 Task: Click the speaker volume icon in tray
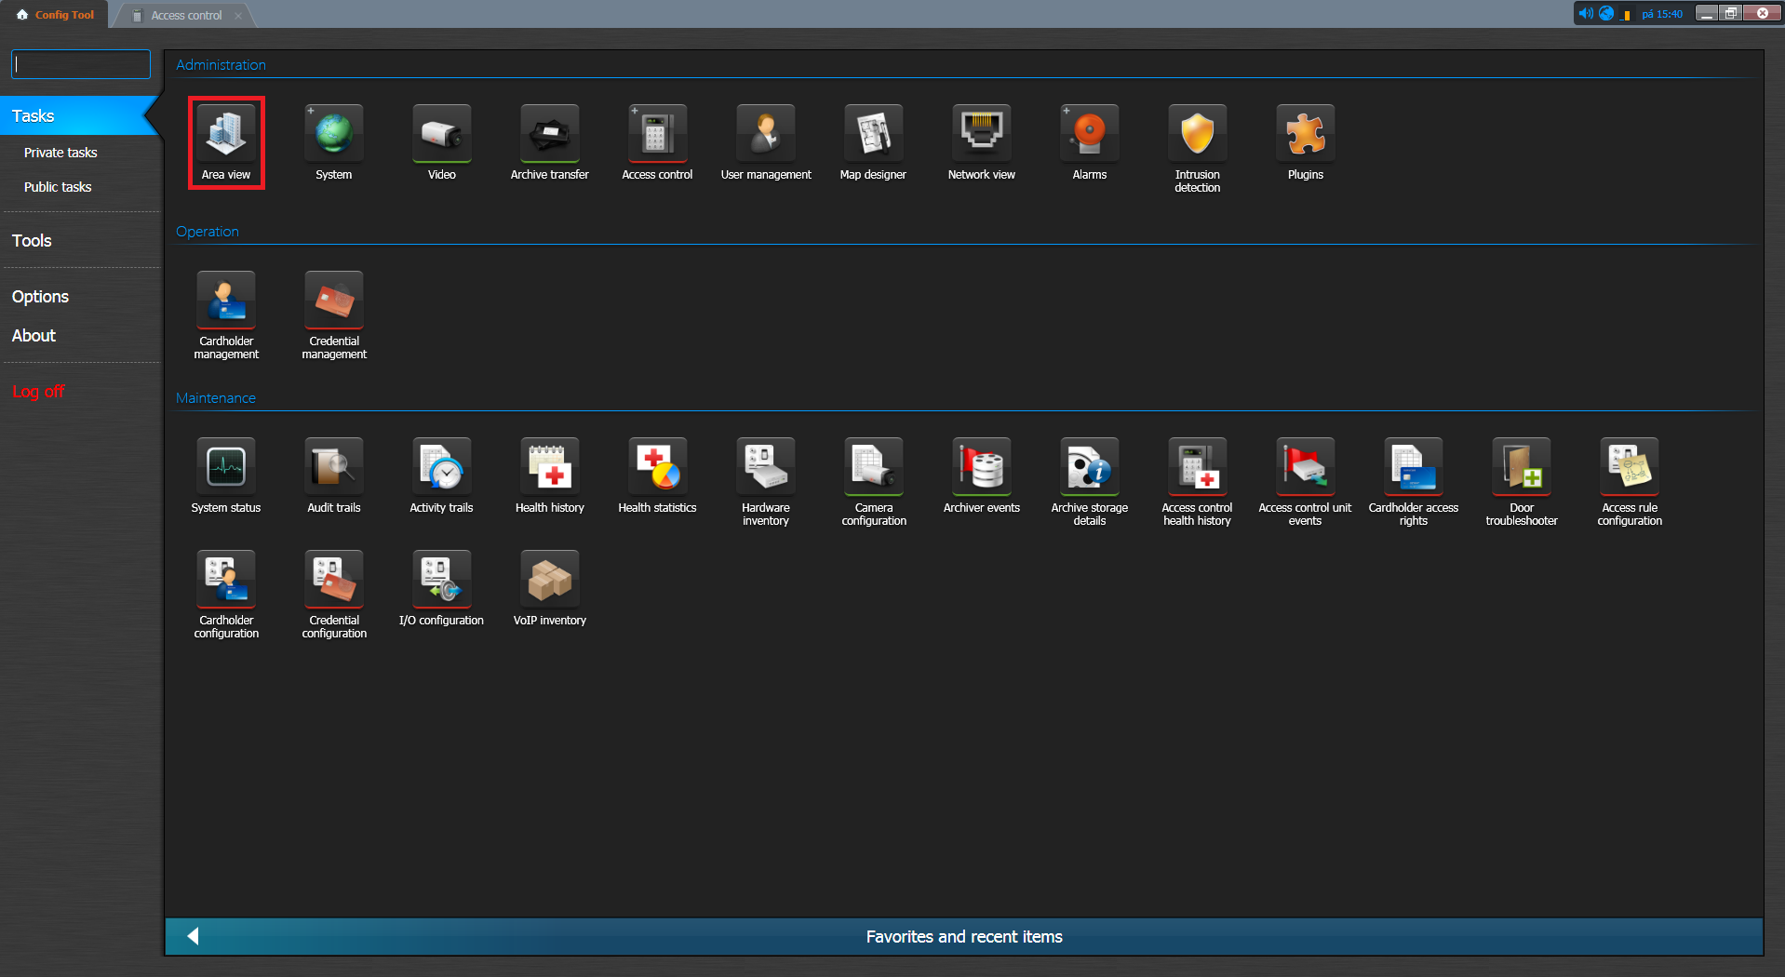1585,14
